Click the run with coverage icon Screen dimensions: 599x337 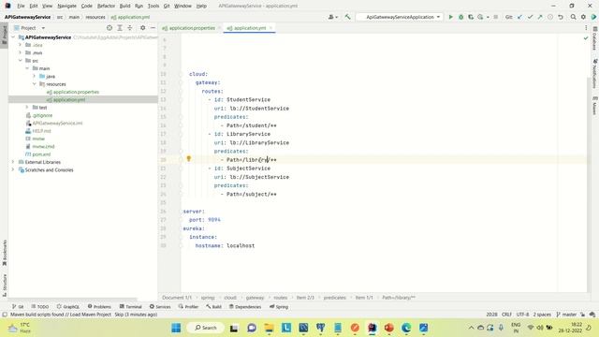(x=471, y=17)
